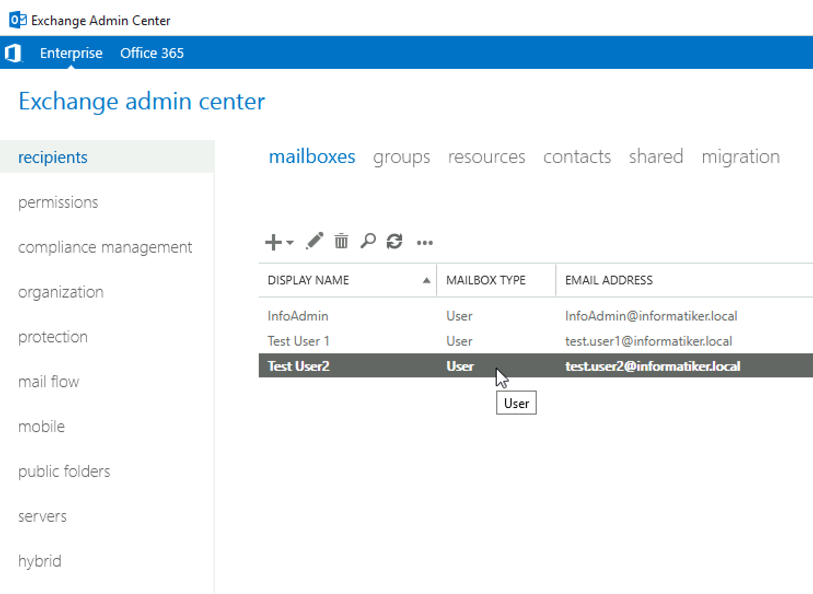Image resolution: width=813 pixels, height=594 pixels.
Task: Open the dropdown arrow beside the plus icon
Action: (x=290, y=242)
